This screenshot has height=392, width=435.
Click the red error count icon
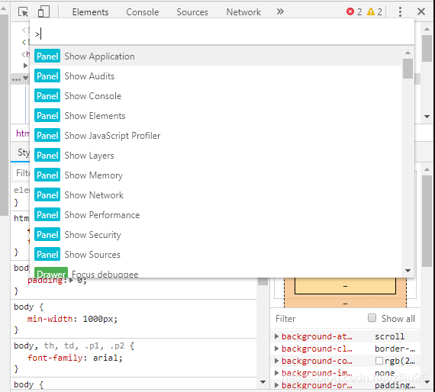(x=350, y=11)
